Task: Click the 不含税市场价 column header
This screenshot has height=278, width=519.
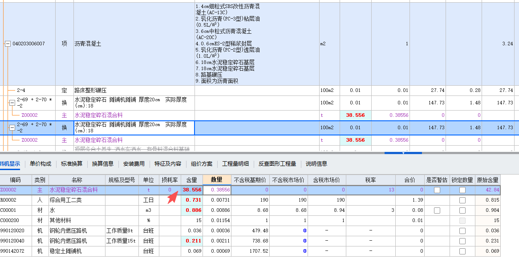Action: pyautogui.click(x=288, y=180)
